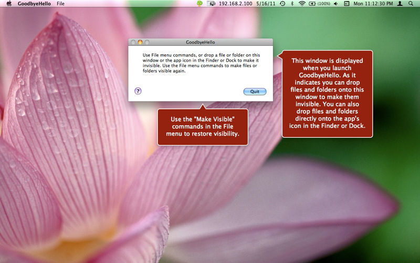Click the green tree icon in menu bar
Viewport: 420px width, 263px height.
pos(199,4)
